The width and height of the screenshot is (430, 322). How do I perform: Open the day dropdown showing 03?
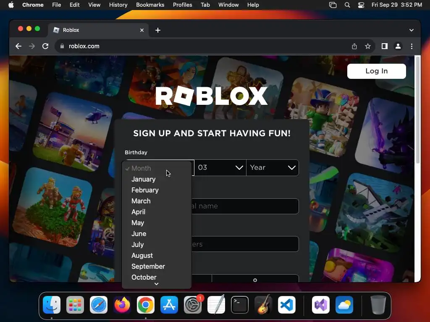(x=220, y=168)
